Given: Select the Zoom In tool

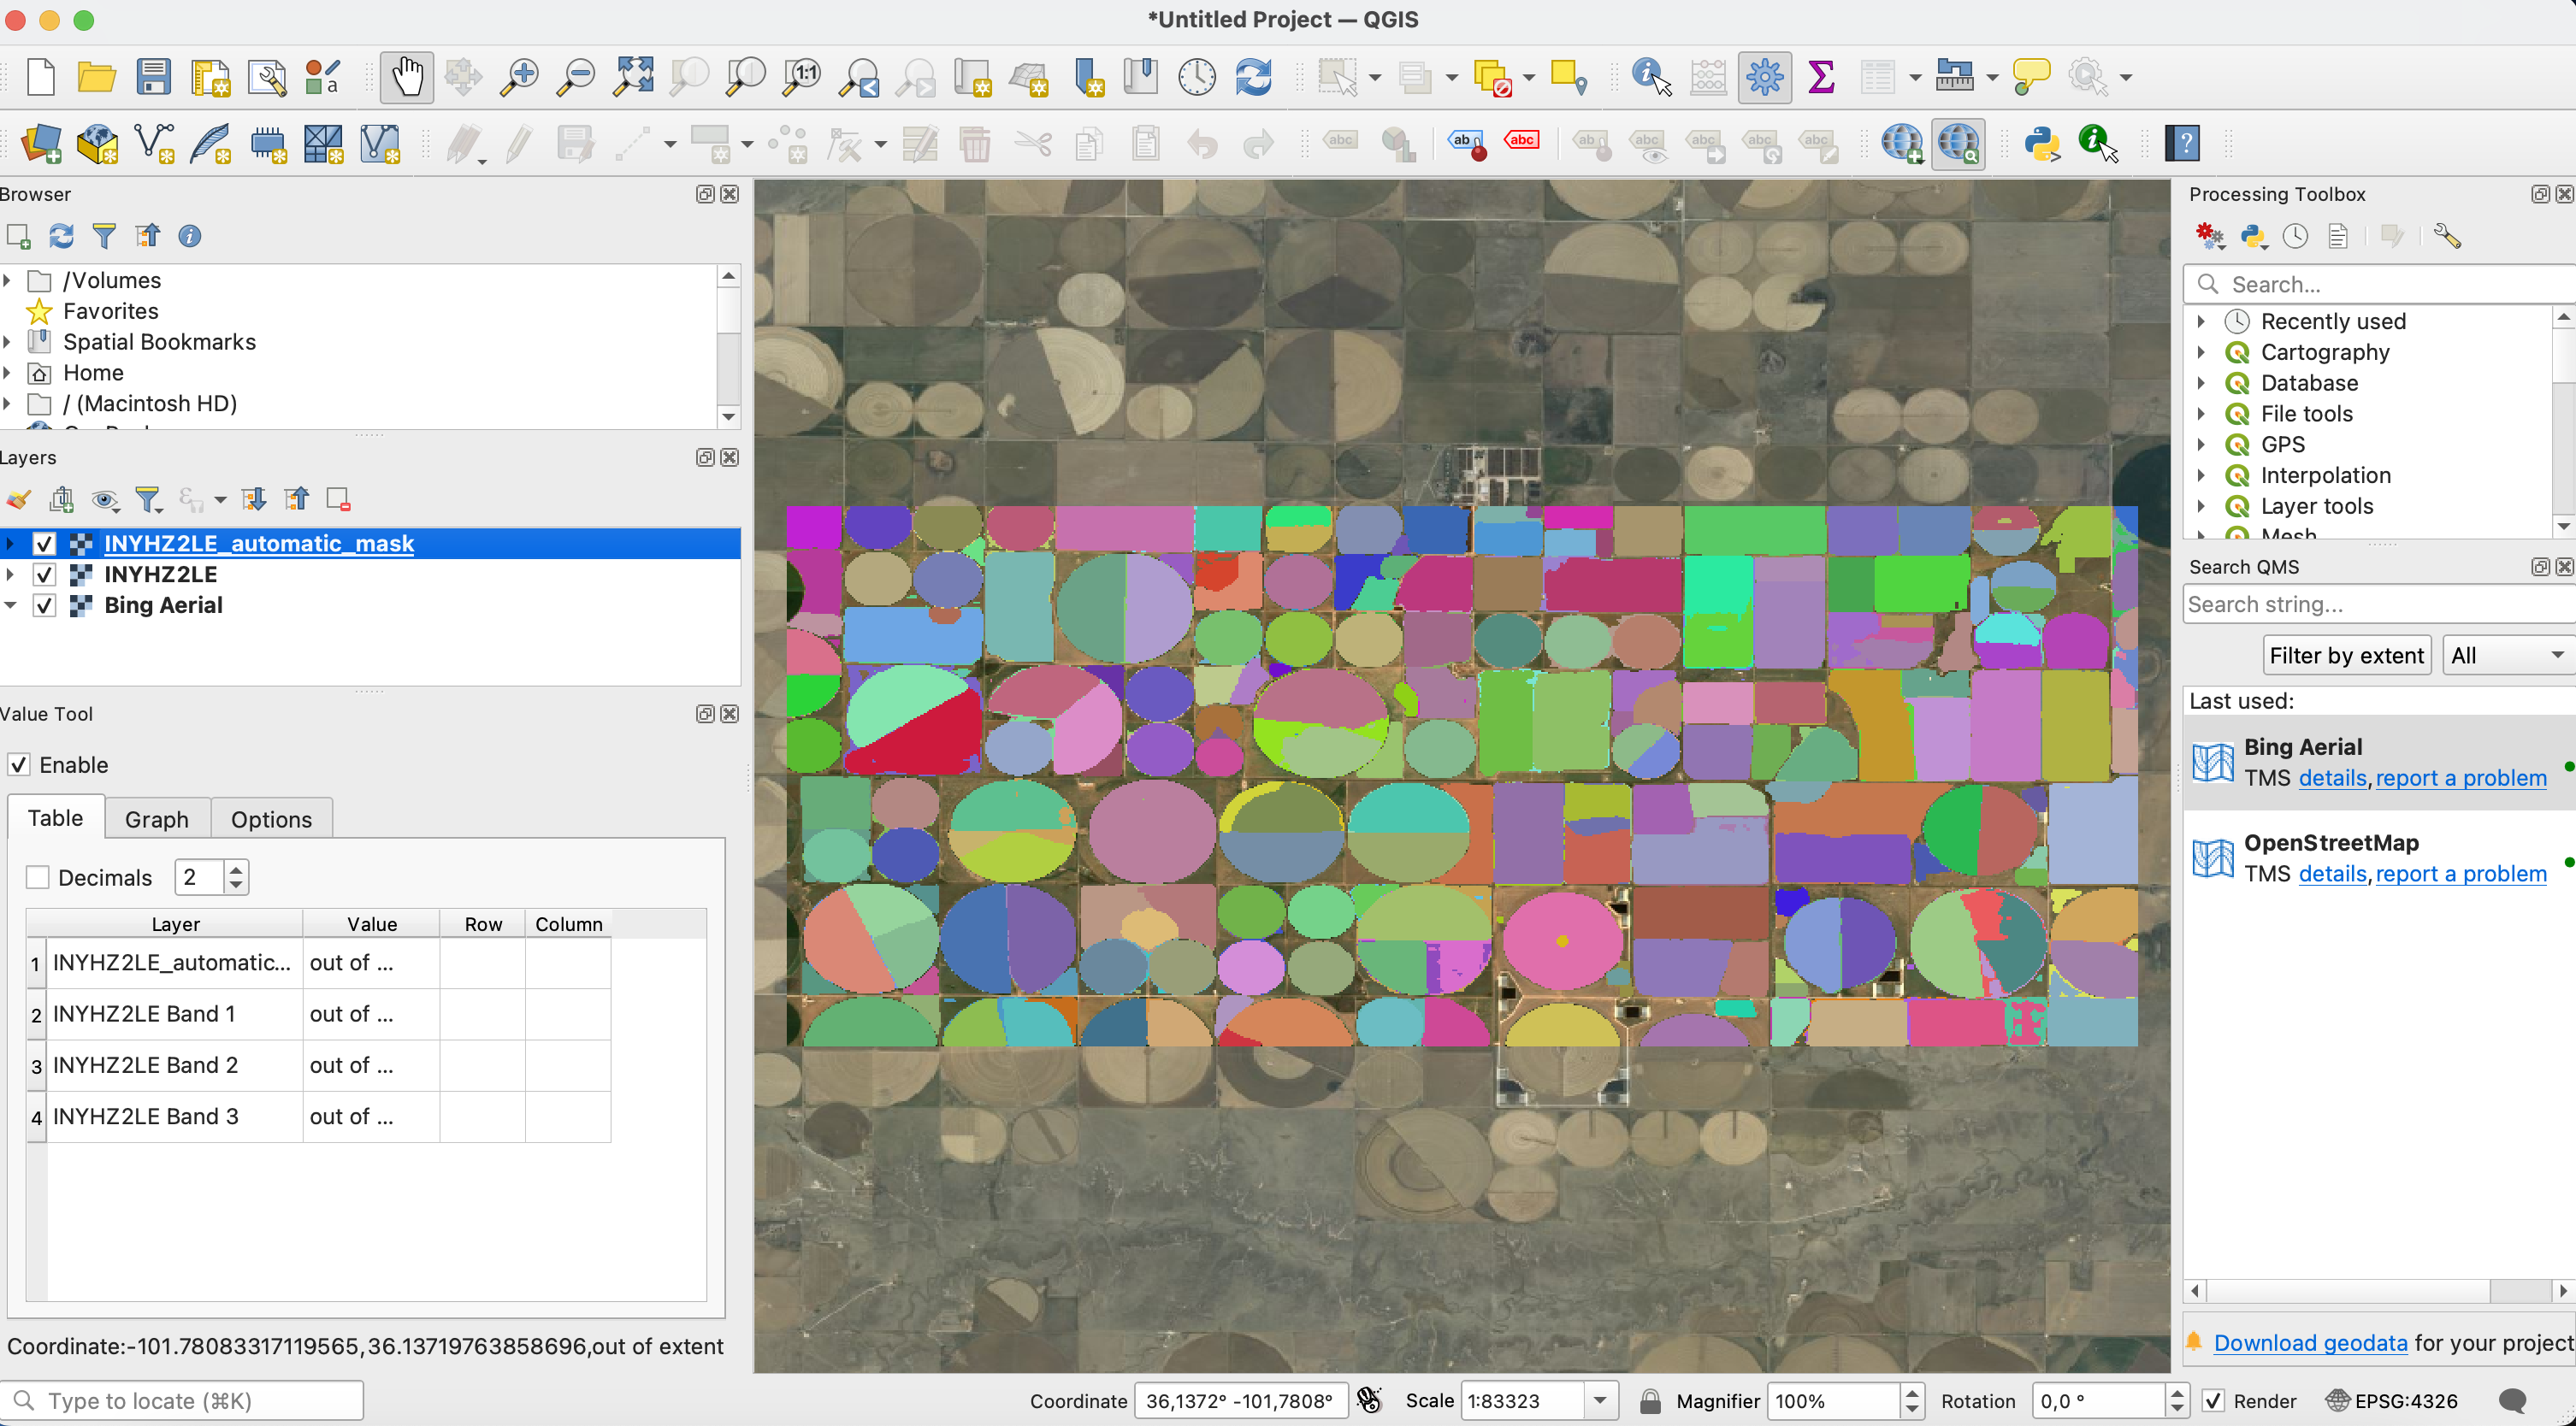Looking at the screenshot, I should (x=520, y=75).
